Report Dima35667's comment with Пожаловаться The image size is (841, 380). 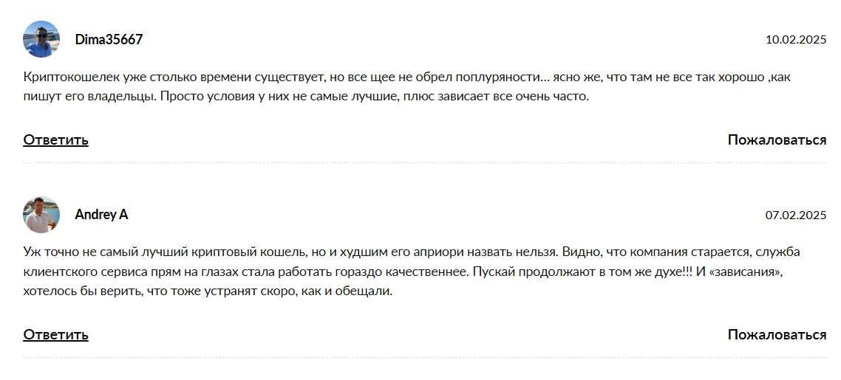tap(777, 139)
